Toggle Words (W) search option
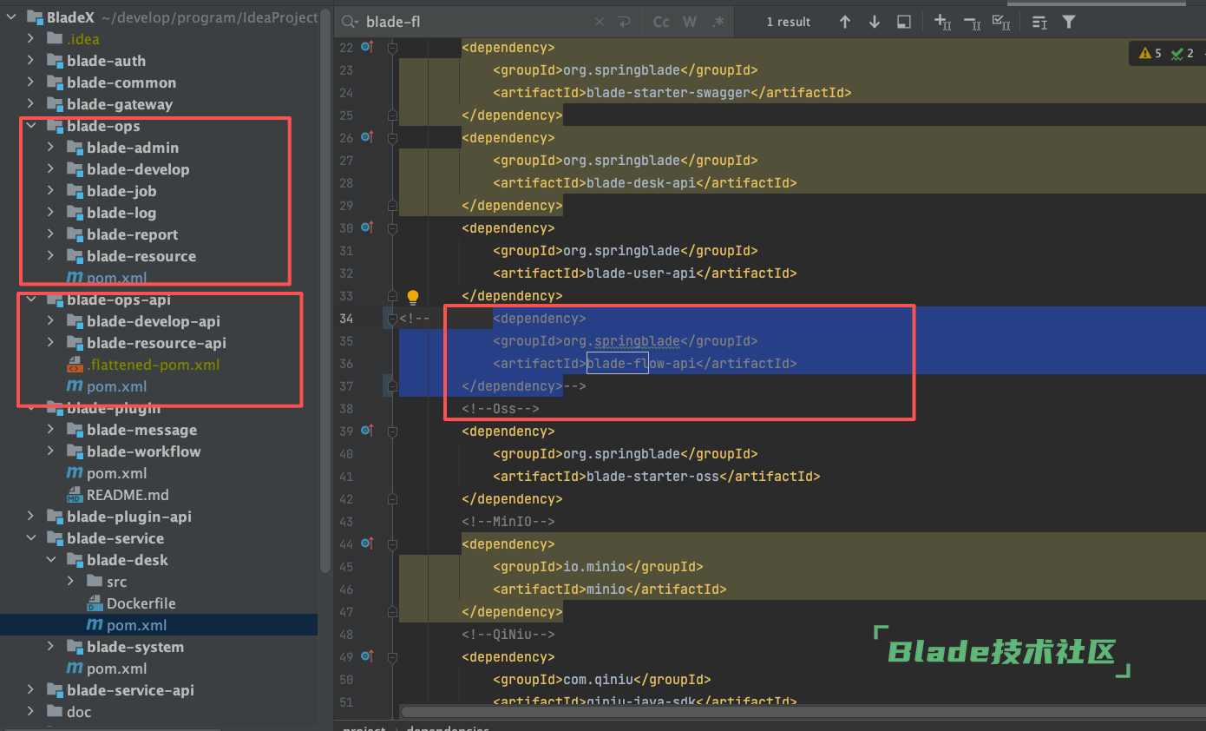The width and height of the screenshot is (1206, 731). (x=690, y=22)
